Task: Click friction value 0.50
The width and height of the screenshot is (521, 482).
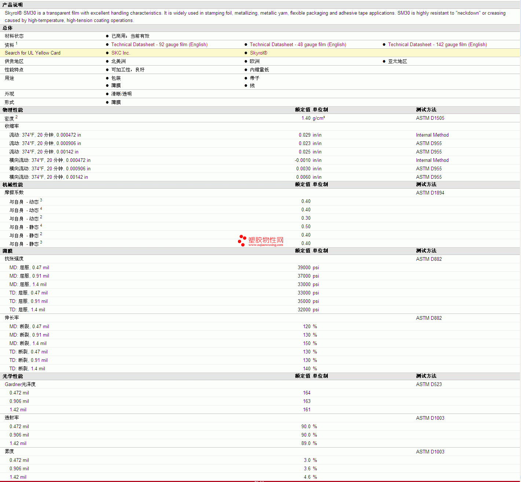Action: (306, 226)
